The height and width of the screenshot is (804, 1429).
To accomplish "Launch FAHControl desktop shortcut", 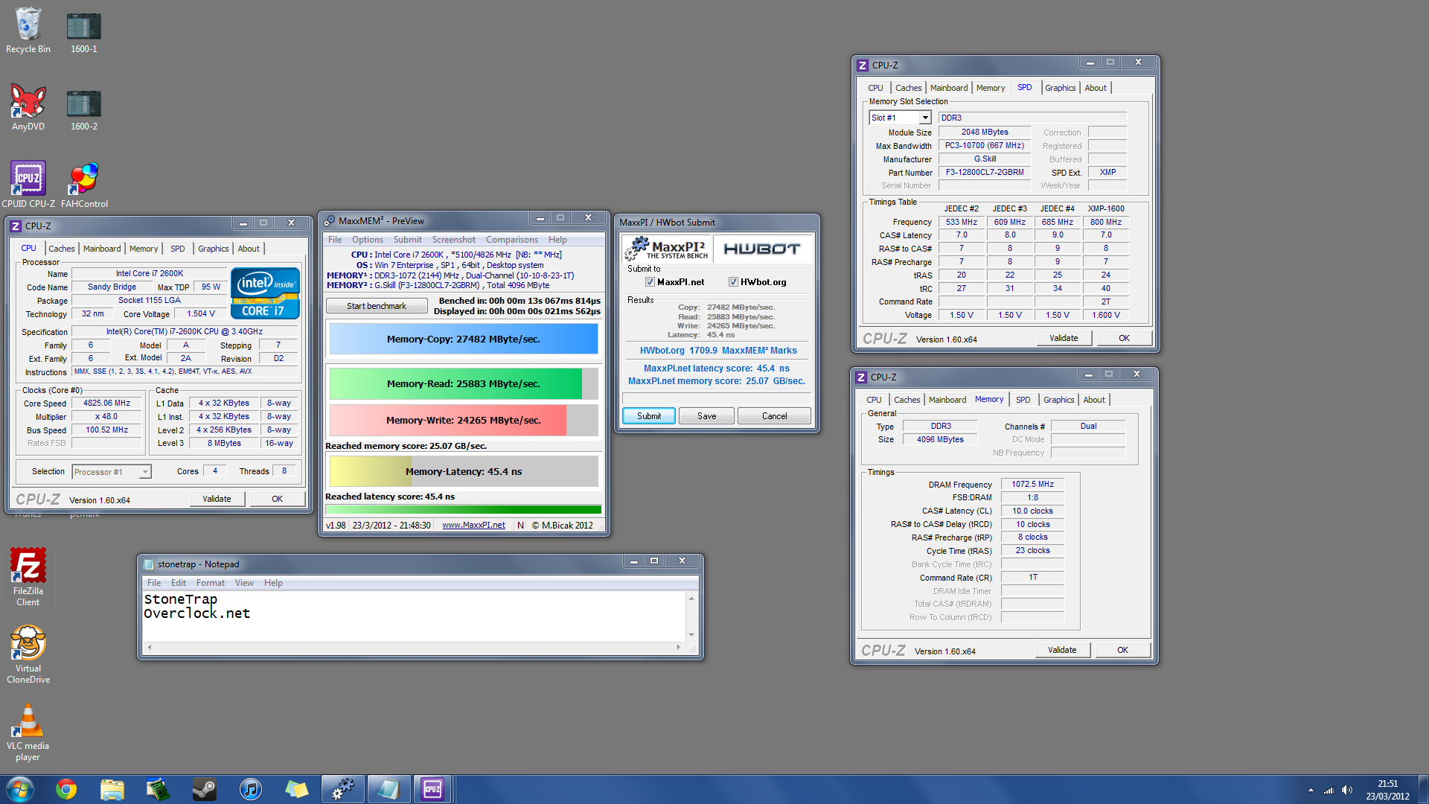I will point(84,185).
